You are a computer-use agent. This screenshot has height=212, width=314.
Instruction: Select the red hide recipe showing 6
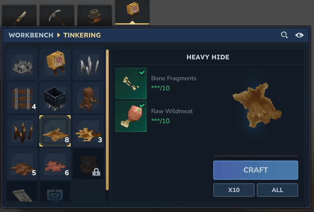pos(55,164)
